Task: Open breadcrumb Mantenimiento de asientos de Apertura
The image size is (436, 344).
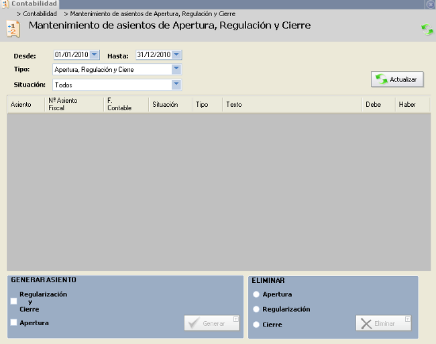Action: (x=153, y=14)
